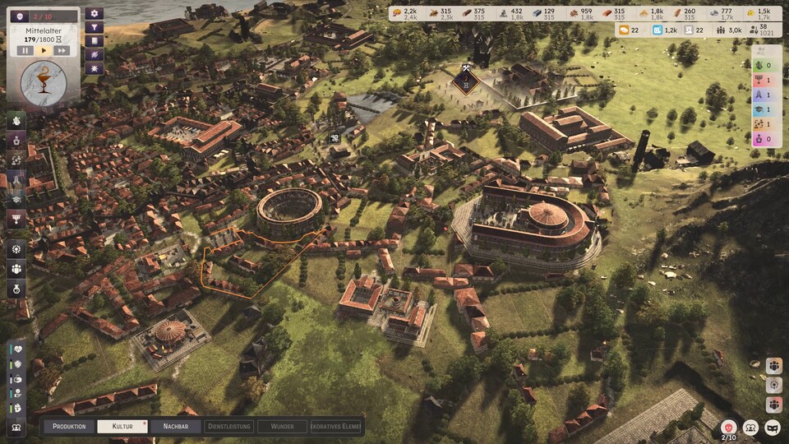Pause the game speed
The width and height of the screenshot is (789, 444).
coord(25,50)
